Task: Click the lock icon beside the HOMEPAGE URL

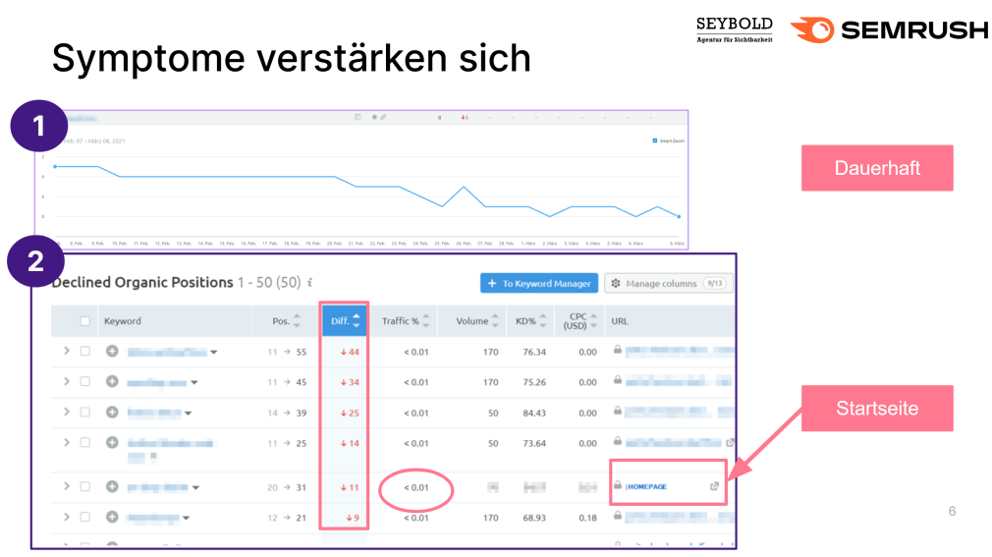Action: [618, 485]
